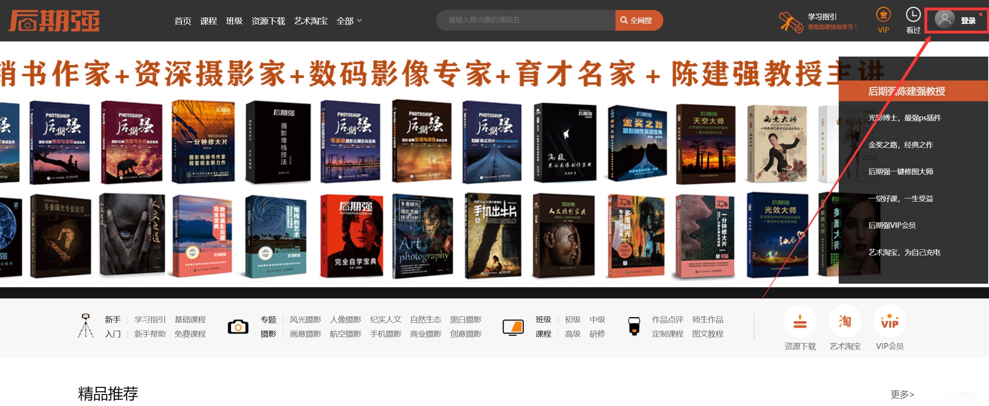Open the 学习指引 category link
The width and height of the screenshot is (989, 406).
click(x=150, y=320)
